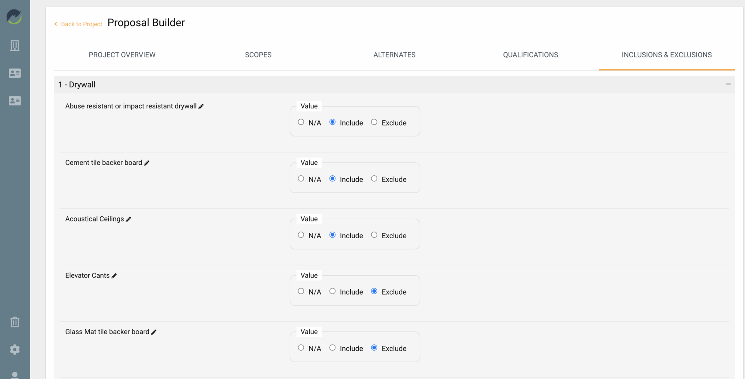Image resolution: width=745 pixels, height=379 pixels.
Task: Edit the Acoustical Ceilings label
Action: click(x=128, y=219)
